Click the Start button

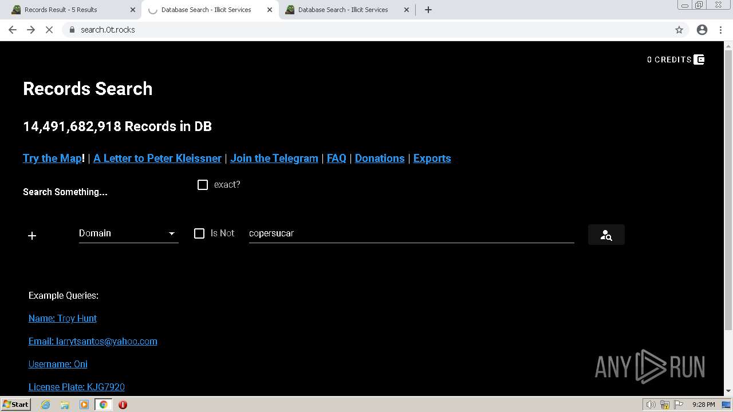click(x=16, y=405)
